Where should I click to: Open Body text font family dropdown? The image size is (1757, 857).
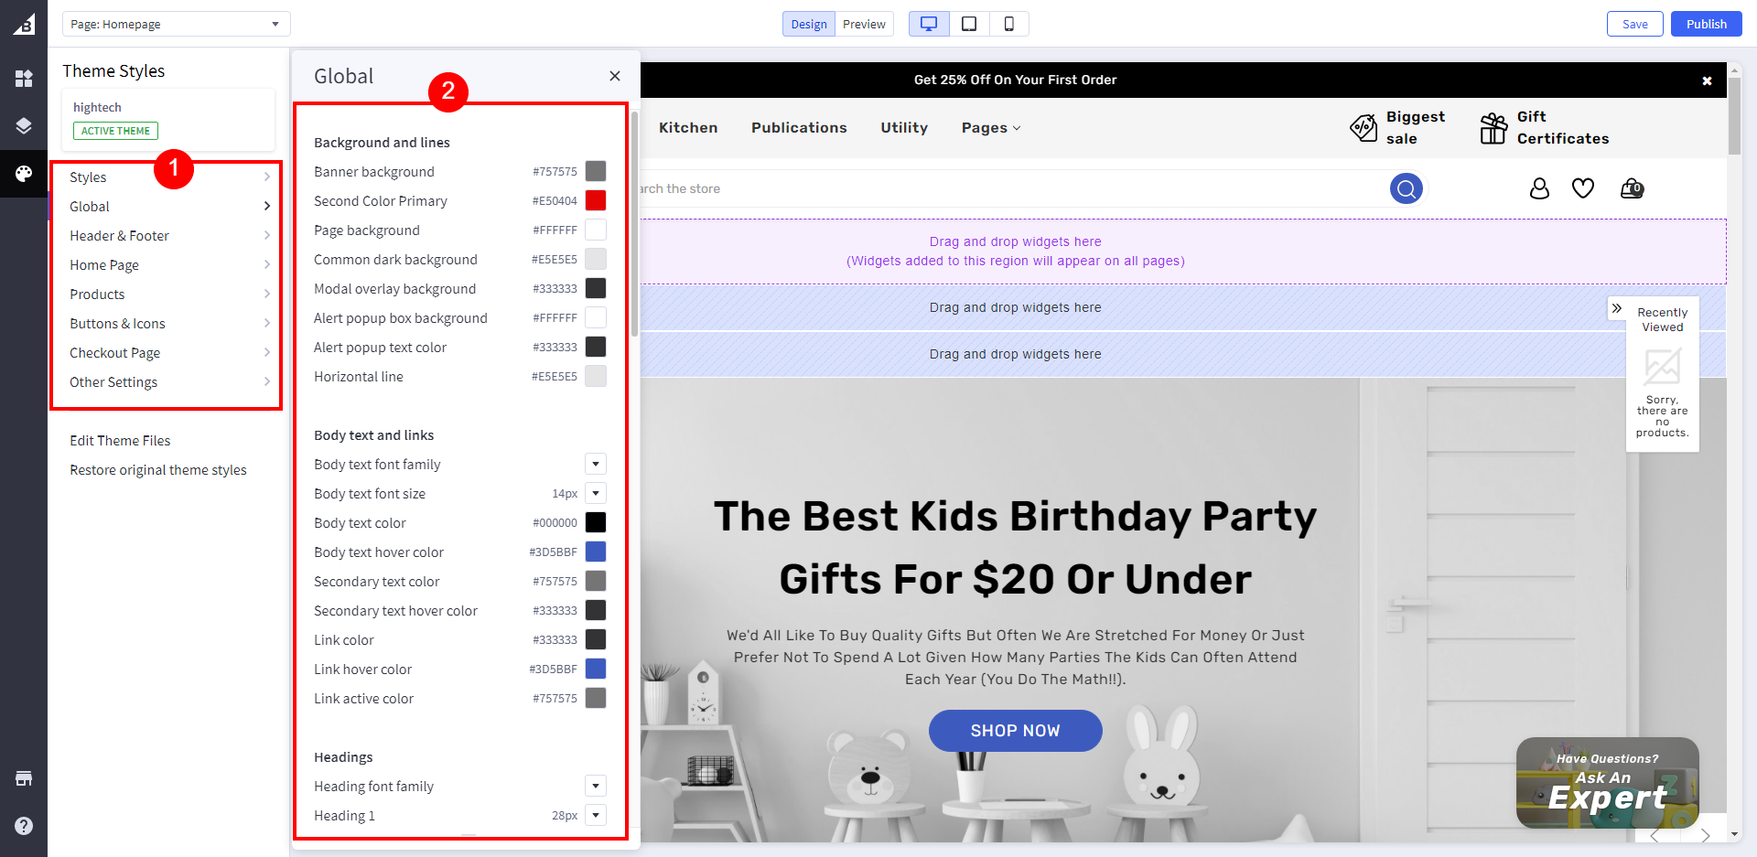[596, 465]
